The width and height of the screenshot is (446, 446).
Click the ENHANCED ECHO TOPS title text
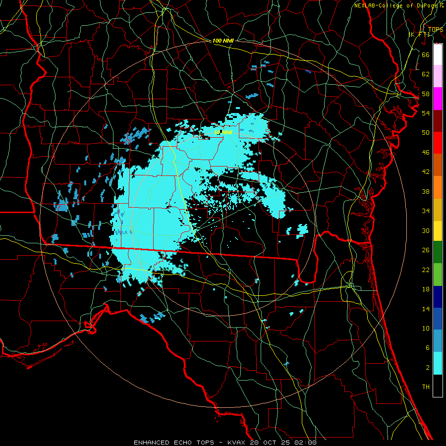pos(174,443)
